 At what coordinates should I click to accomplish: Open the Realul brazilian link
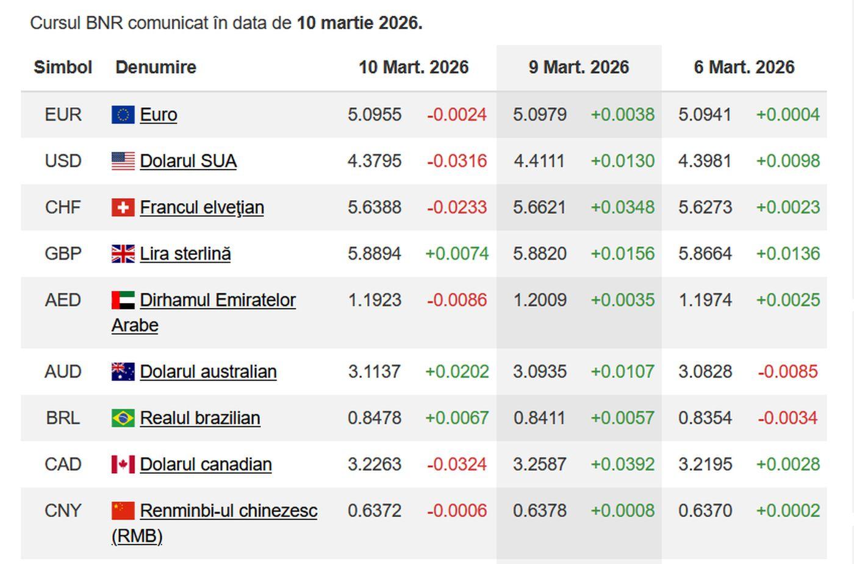pos(200,418)
